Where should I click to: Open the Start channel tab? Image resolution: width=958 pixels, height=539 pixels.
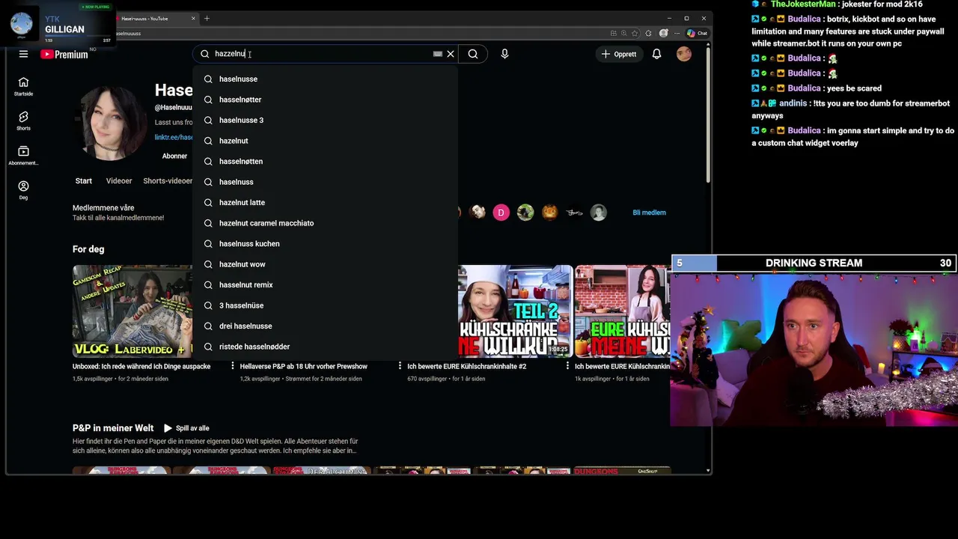pos(83,180)
